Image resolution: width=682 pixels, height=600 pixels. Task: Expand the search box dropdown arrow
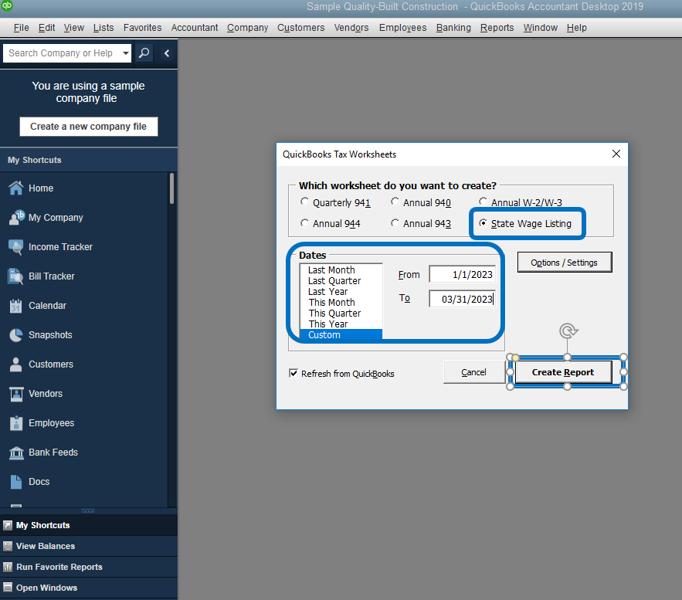coord(126,53)
